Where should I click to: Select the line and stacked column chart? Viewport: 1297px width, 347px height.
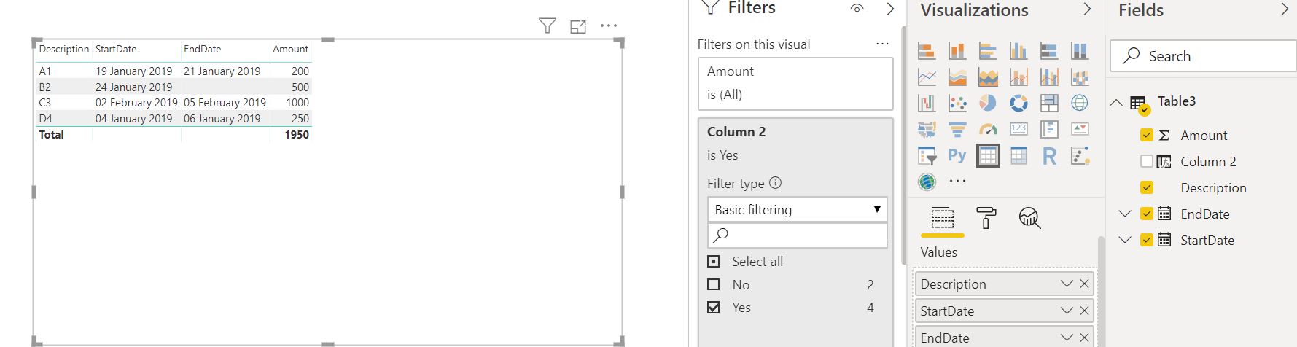click(1018, 77)
